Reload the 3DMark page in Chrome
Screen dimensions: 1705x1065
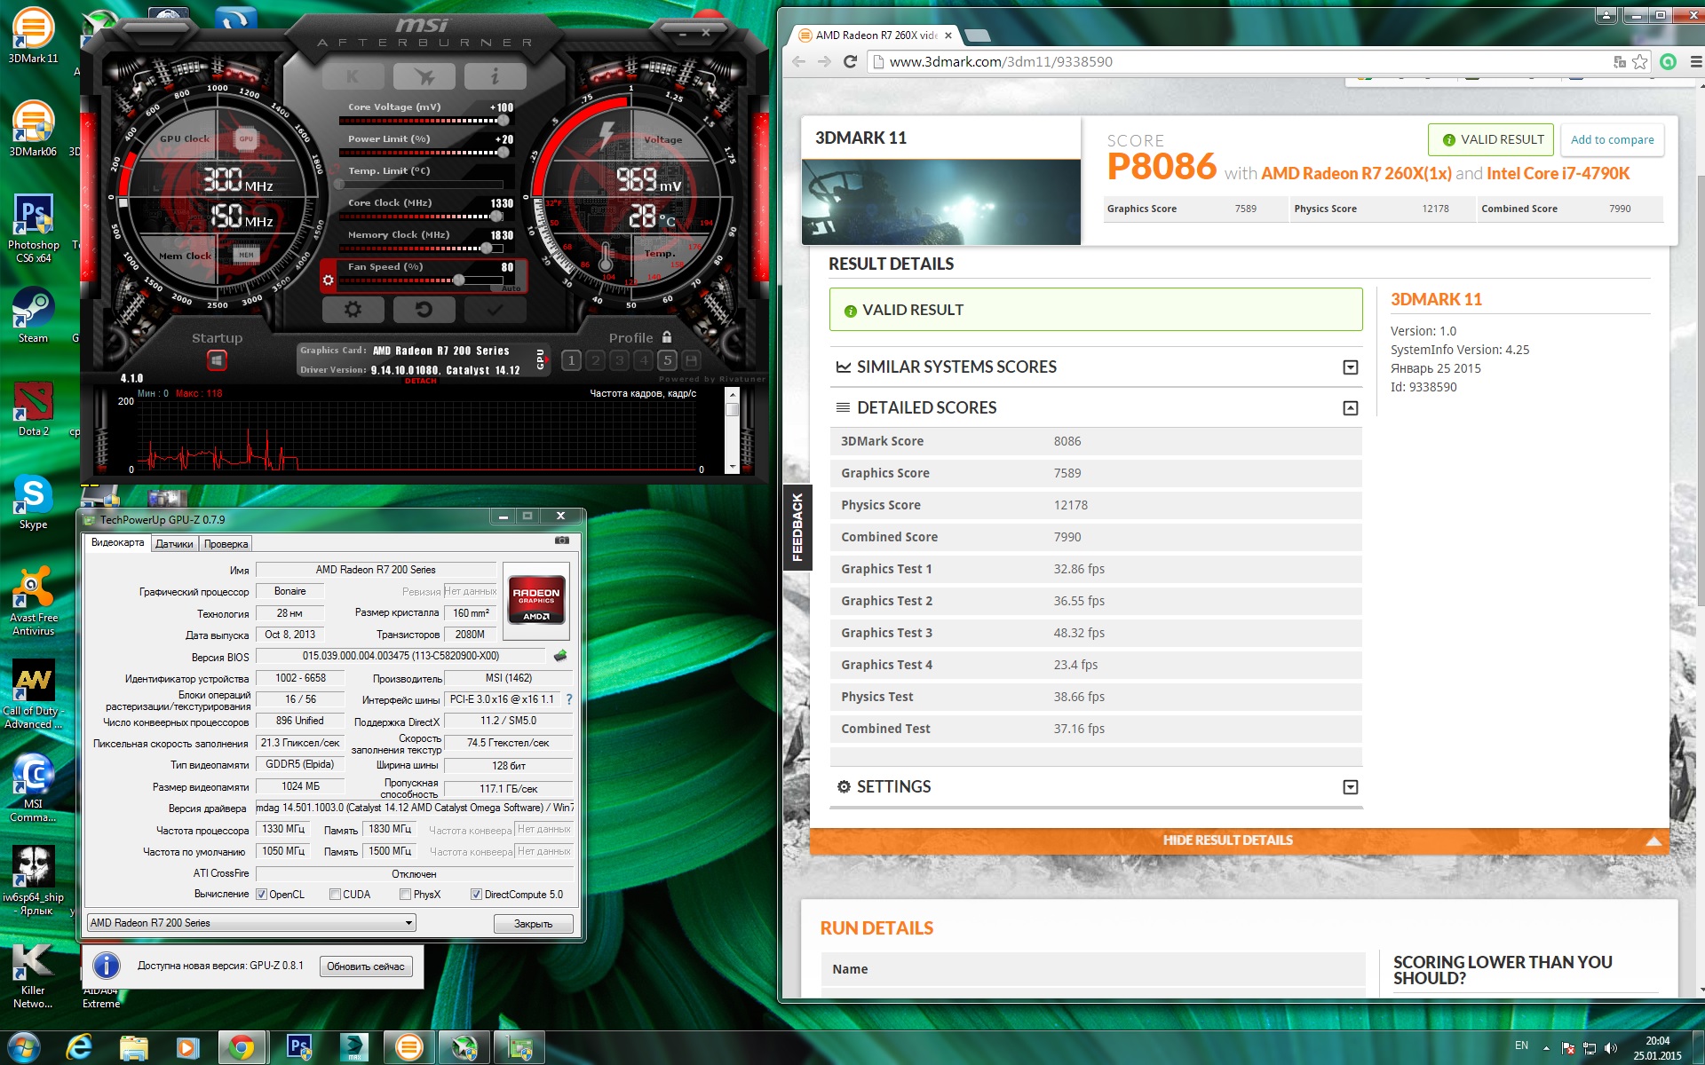850,61
